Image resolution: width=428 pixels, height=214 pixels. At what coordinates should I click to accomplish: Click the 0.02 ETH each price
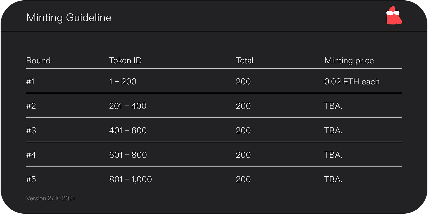(352, 82)
